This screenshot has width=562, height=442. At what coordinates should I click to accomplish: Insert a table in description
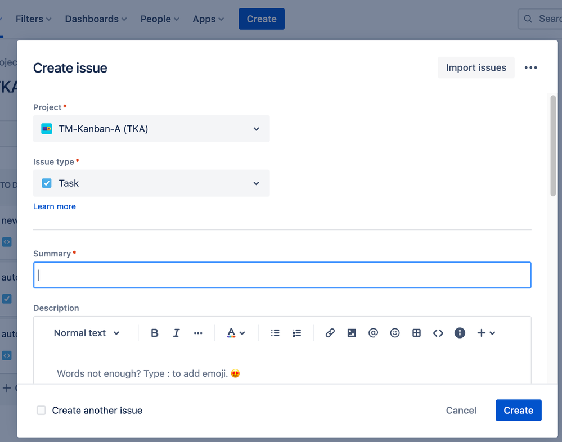416,333
